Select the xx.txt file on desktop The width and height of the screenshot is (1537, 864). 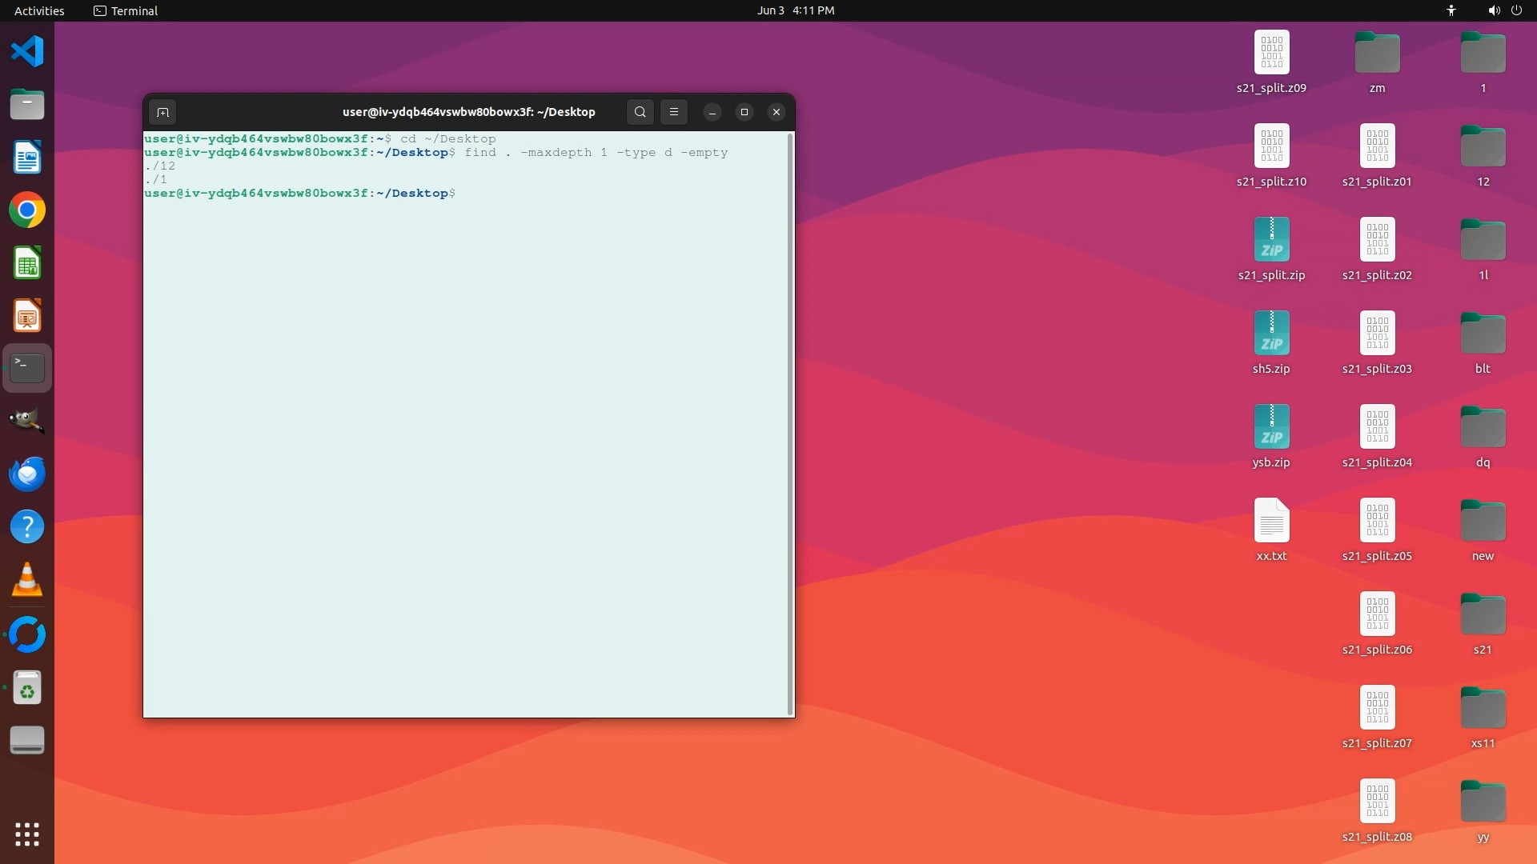tap(1271, 521)
